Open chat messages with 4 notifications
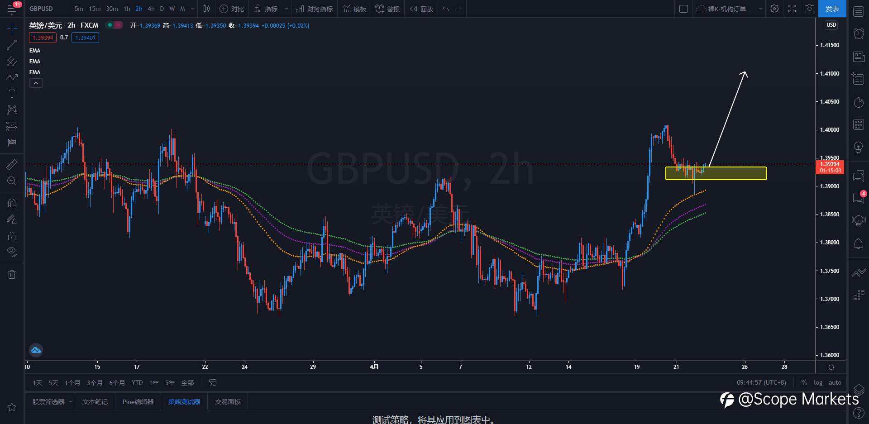 (859, 197)
